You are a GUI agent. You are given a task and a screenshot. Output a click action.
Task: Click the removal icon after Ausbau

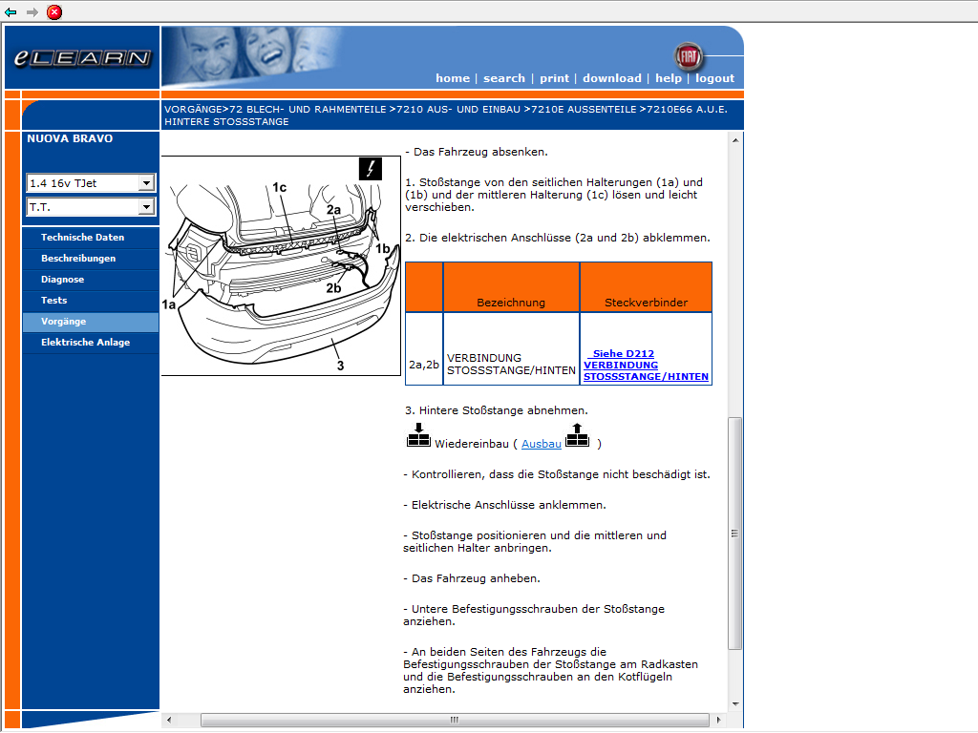578,435
